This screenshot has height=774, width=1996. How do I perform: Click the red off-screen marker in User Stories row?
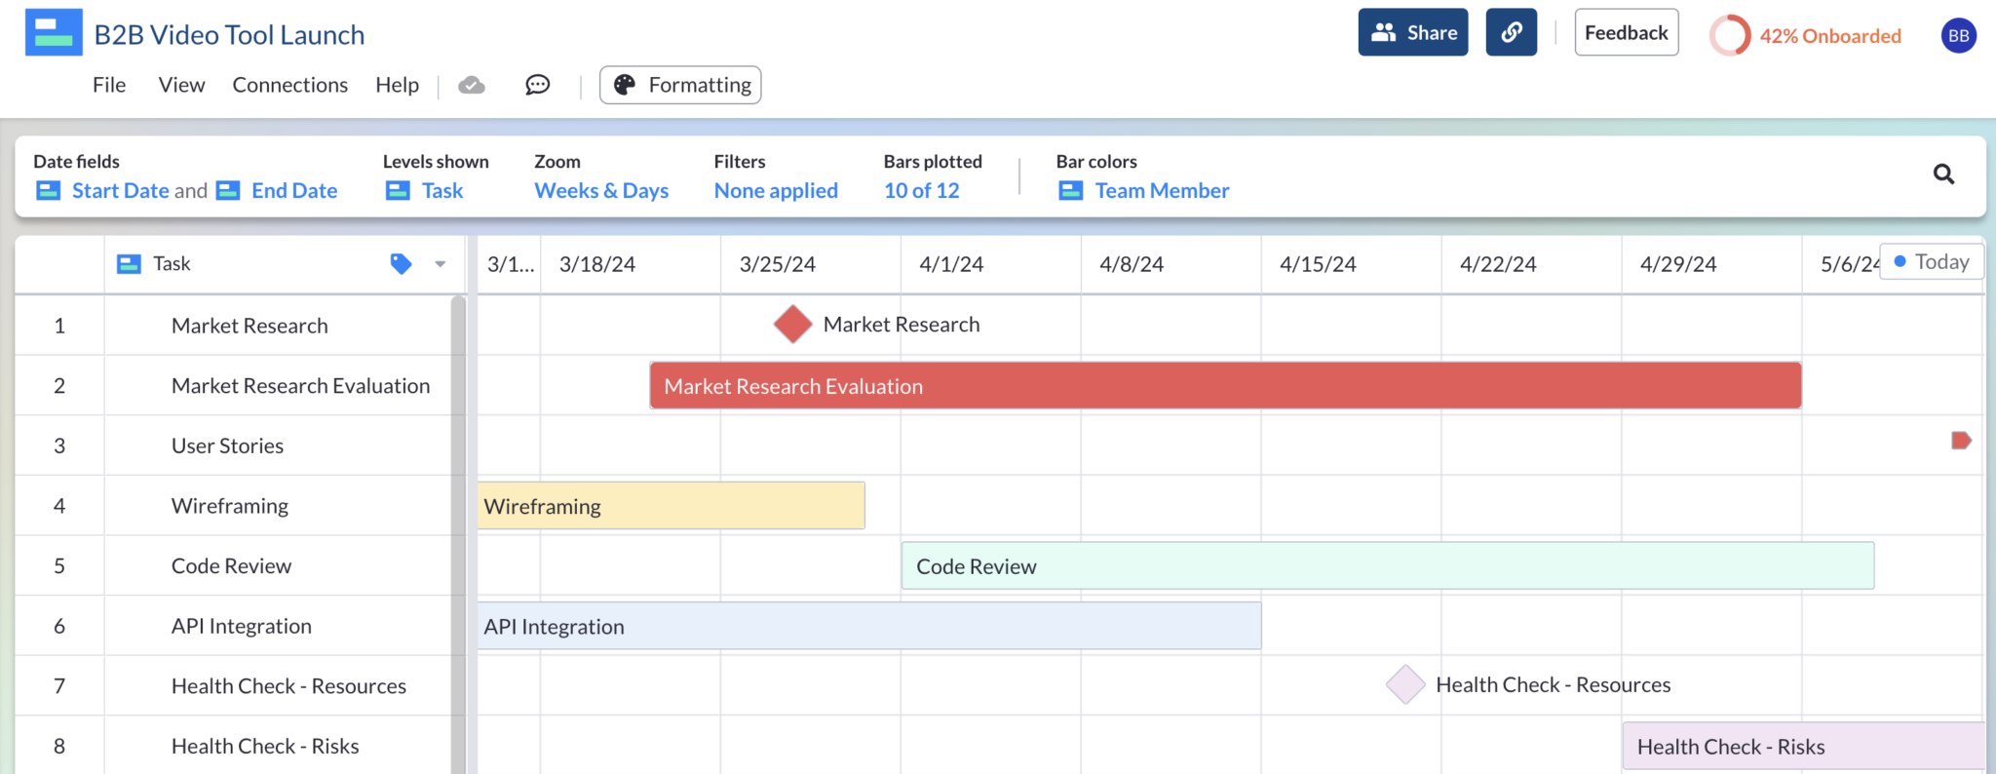pos(1961,441)
